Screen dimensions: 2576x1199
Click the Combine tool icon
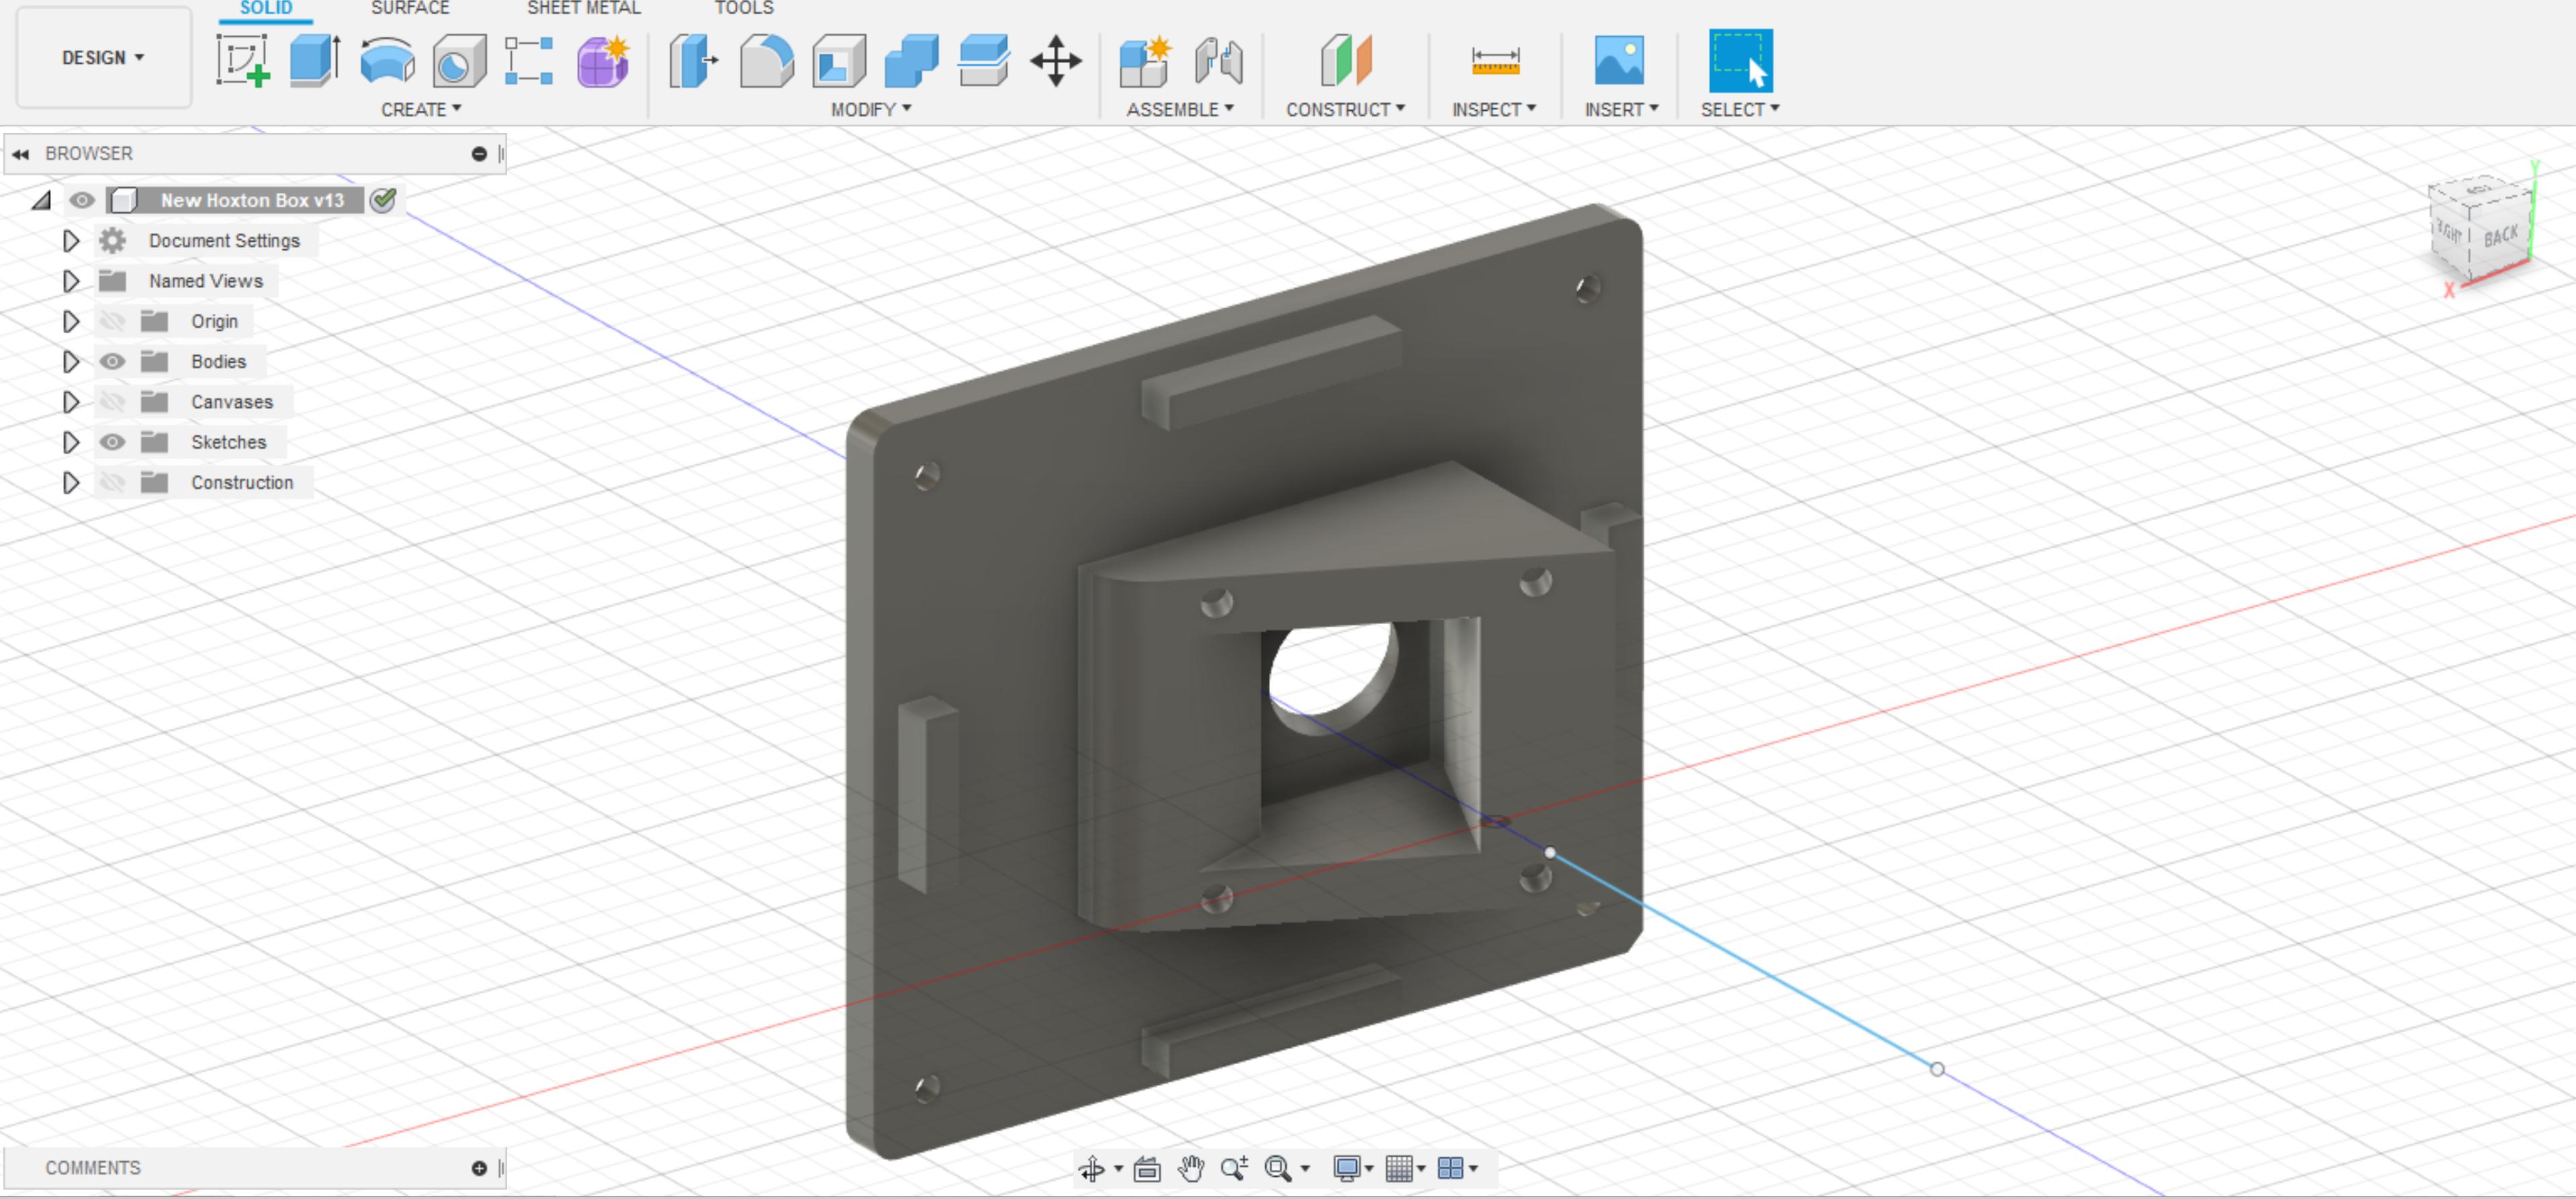pos(911,61)
